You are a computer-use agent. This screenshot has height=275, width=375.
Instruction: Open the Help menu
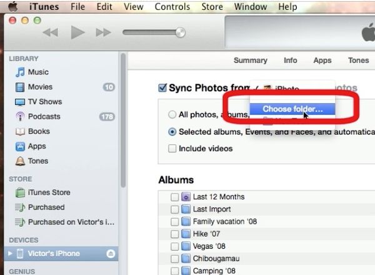point(287,7)
